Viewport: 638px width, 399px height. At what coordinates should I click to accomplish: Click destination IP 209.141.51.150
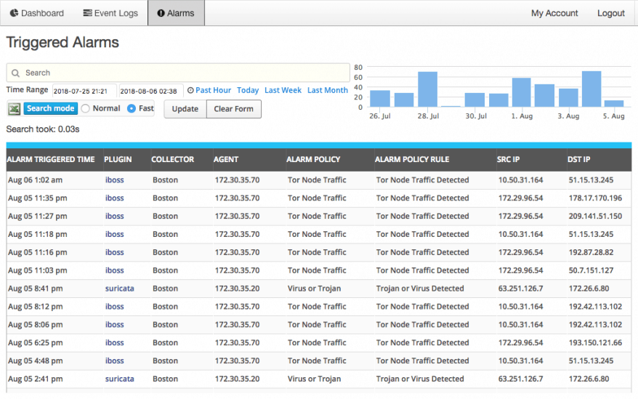[595, 216]
